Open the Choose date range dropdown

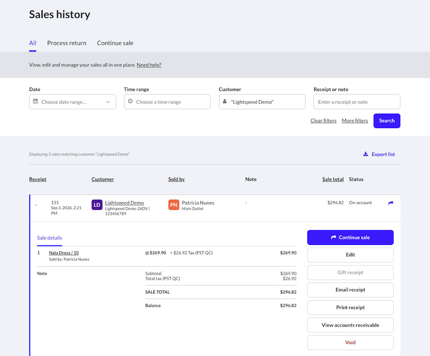pyautogui.click(x=72, y=102)
